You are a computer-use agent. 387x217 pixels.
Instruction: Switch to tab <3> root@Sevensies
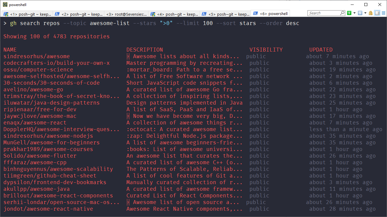pos(126,14)
